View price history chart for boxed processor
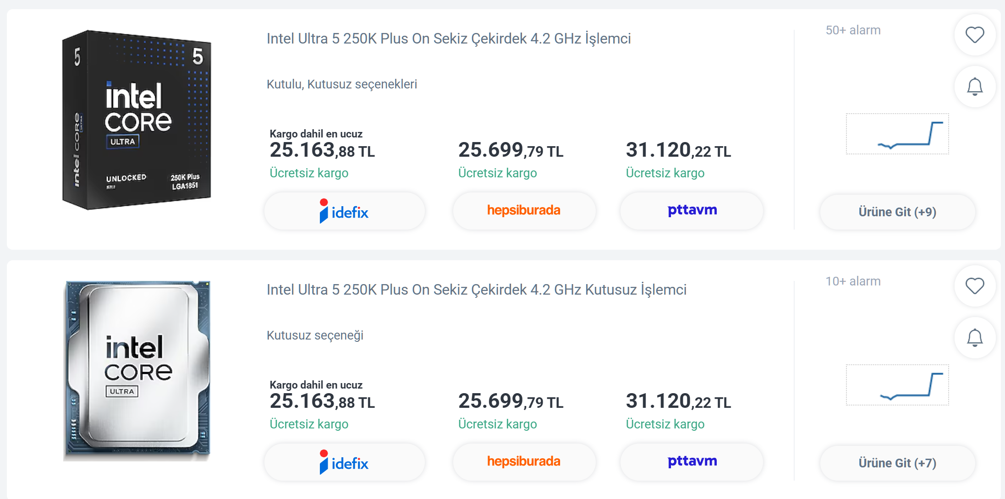1005x499 pixels. (x=897, y=134)
